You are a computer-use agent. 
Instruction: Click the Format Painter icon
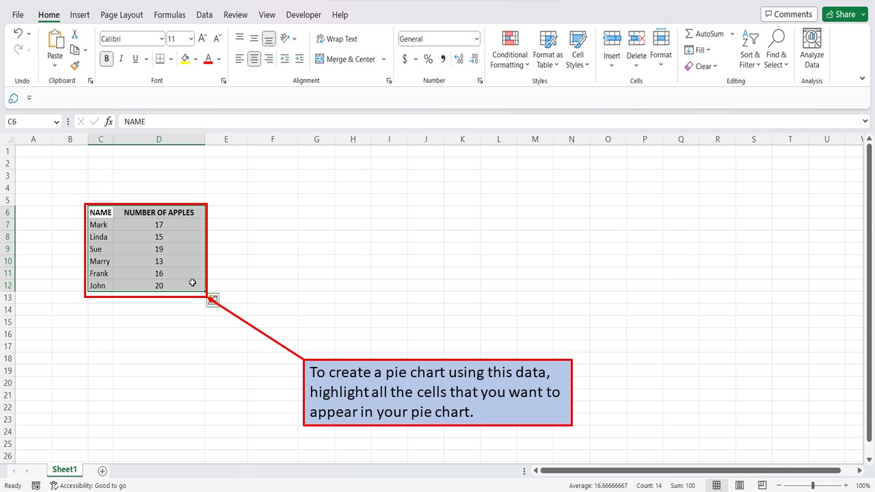coord(75,66)
